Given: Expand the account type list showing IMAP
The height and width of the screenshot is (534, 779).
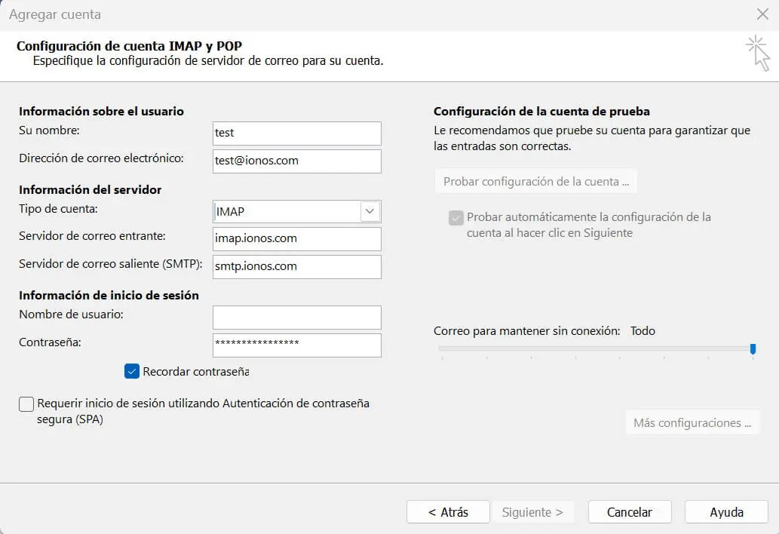Looking at the screenshot, I should (370, 211).
